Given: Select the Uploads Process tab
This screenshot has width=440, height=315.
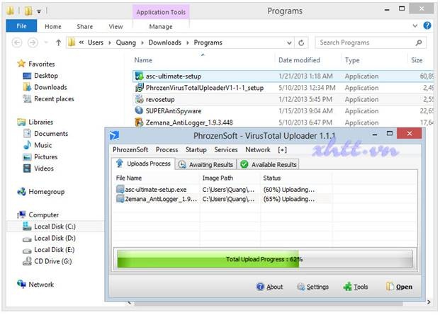Looking at the screenshot, I should (143, 164).
